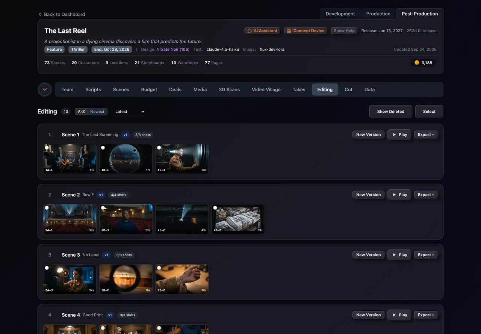Open the AI Assistant chat icon button

coord(262,31)
